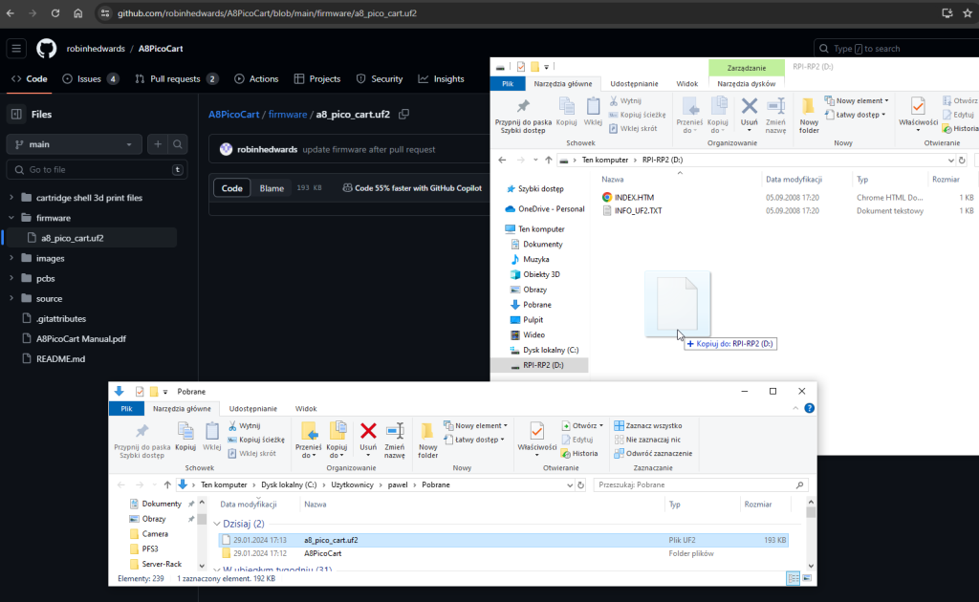The height and width of the screenshot is (602, 979).
Task: Click Zaznacz wszystko in the Pobrane ribbon
Action: [x=648, y=425]
